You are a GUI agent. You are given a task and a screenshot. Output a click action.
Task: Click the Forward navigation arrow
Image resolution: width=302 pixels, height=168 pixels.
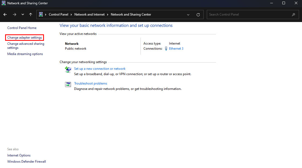tap(15, 14)
